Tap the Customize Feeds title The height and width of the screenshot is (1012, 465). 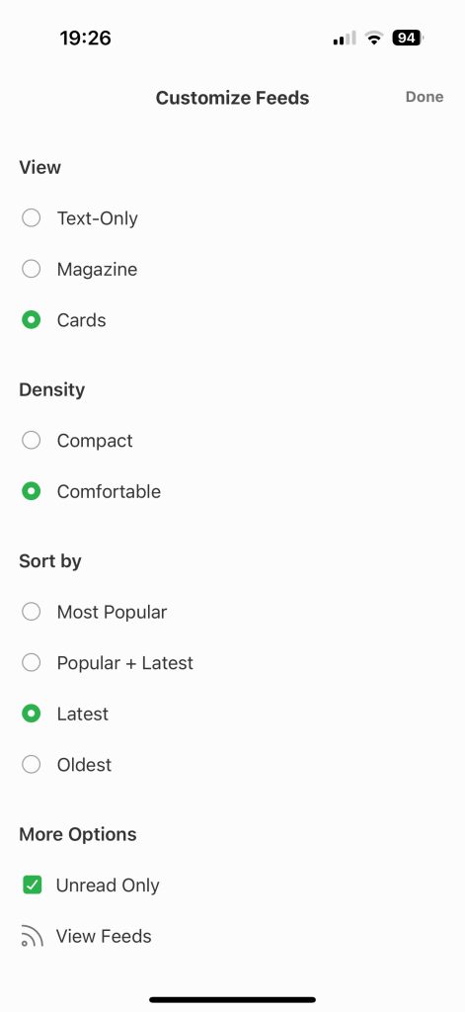[x=232, y=98]
